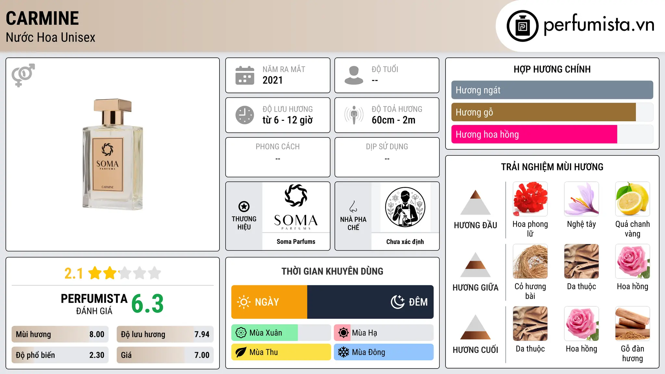Click the unisex gender symbol icon
Screen dimensions: 665x374
tap(23, 75)
